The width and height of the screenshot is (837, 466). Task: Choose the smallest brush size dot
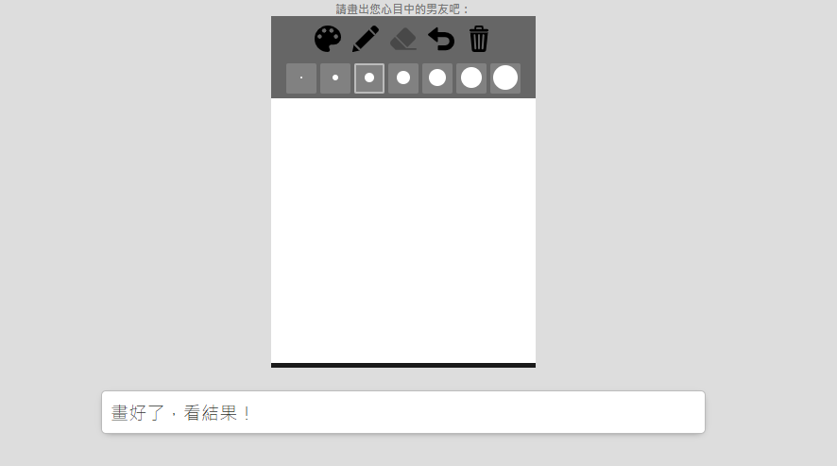click(x=301, y=78)
